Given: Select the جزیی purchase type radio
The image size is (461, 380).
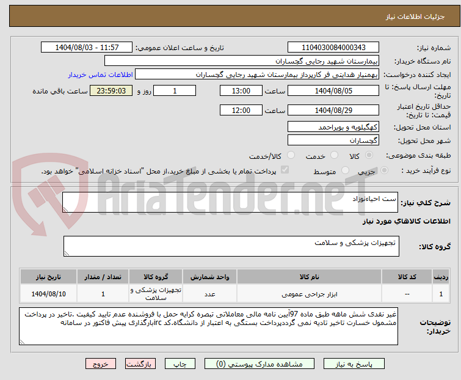Looking at the screenshot, I should point(384,170).
